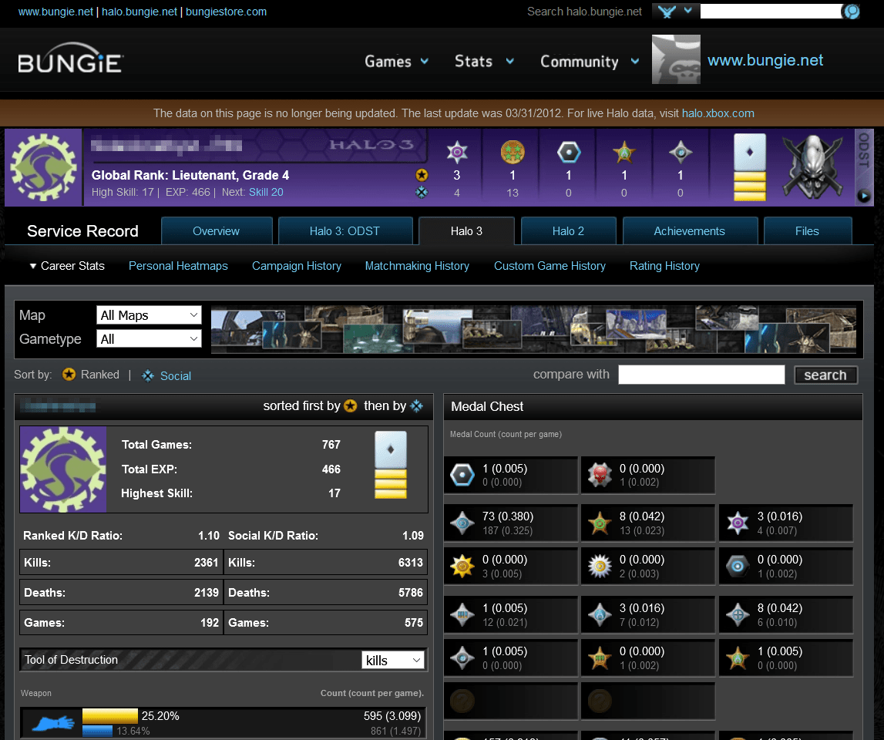This screenshot has width=884, height=740.
Task: Open the Map dropdown showing All Maps
Action: point(150,315)
